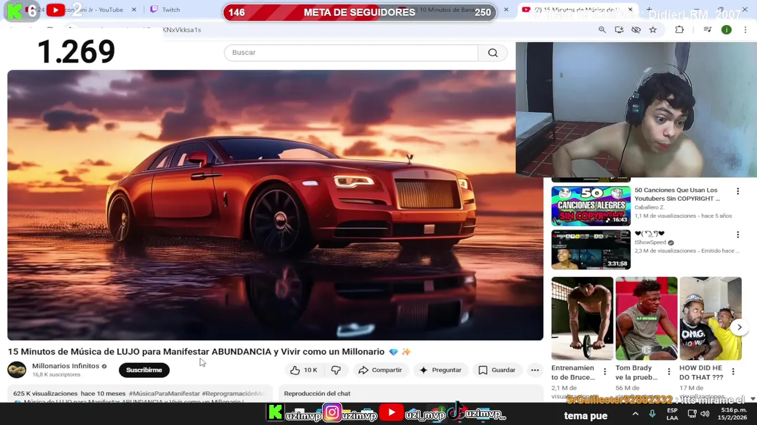Viewport: 757px width, 425px height.
Task: Open options menu for IShowSpeed video
Action: [737, 235]
